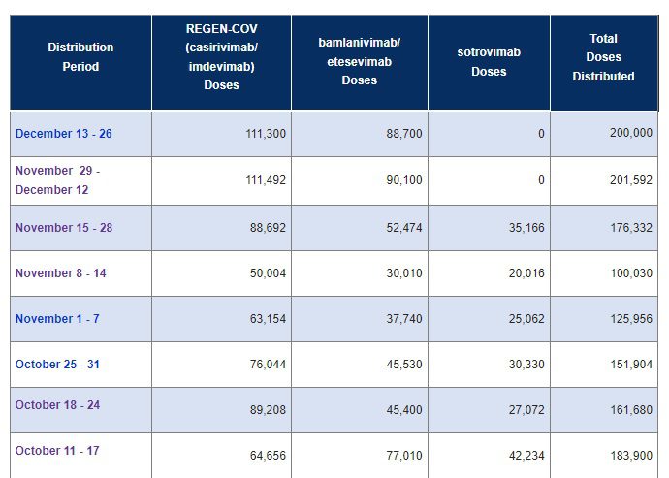Select the sotrovimab value 25,062
This screenshot has height=478, width=669.
pyautogui.click(x=526, y=319)
